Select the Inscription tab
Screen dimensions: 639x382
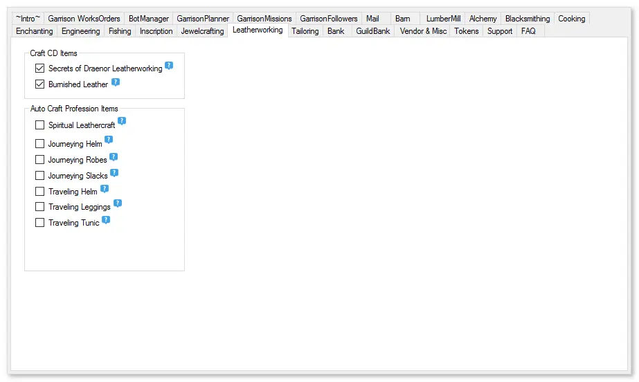[x=156, y=31]
